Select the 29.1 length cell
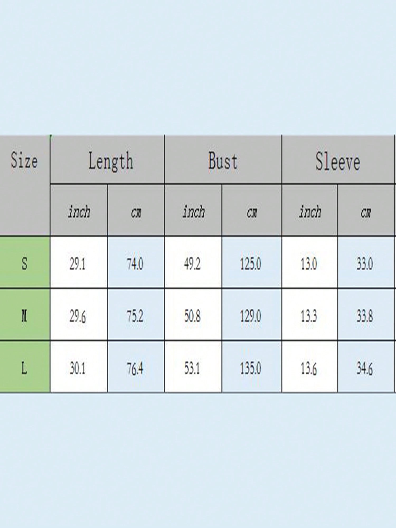Screen dimensions: 396x528 [x=78, y=264]
